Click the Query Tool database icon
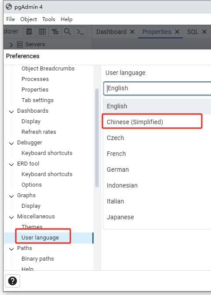 pos(29,32)
